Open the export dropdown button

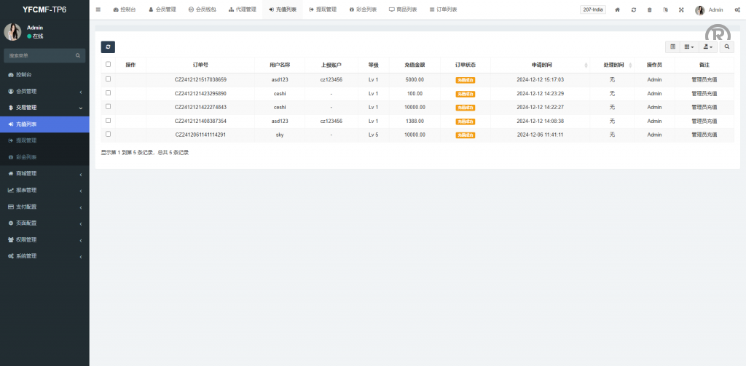point(707,47)
